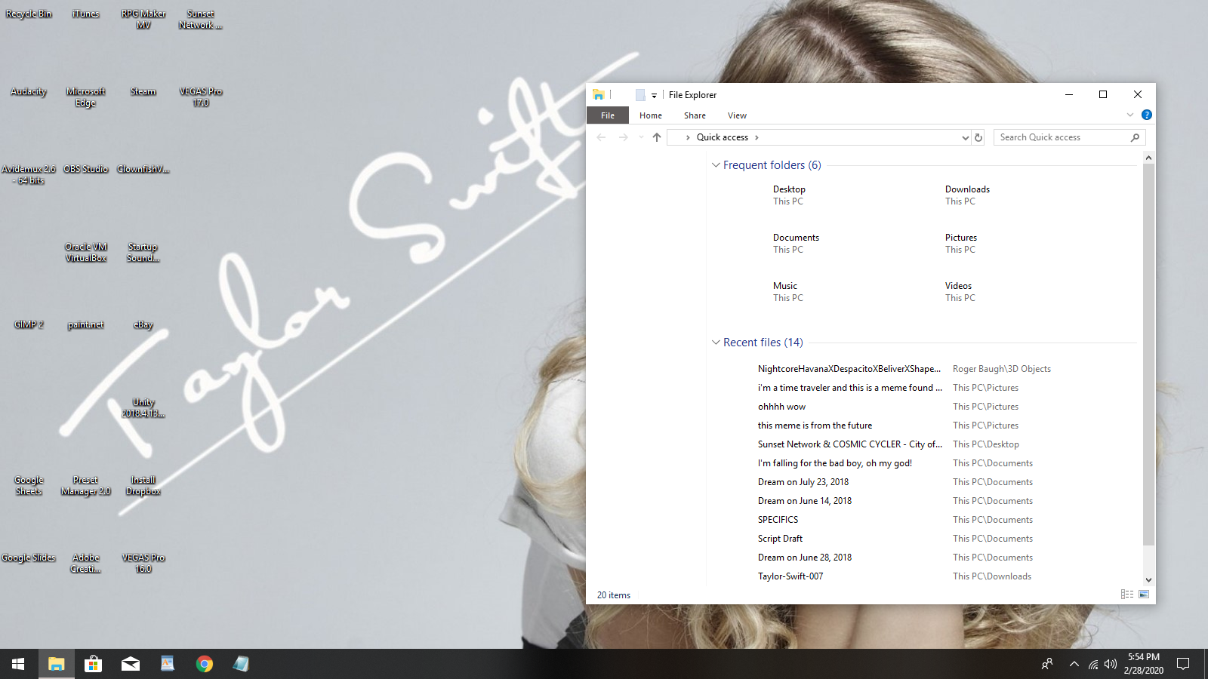Image resolution: width=1208 pixels, height=679 pixels.
Task: Open the eBay desktop shortcut
Action: 143,324
